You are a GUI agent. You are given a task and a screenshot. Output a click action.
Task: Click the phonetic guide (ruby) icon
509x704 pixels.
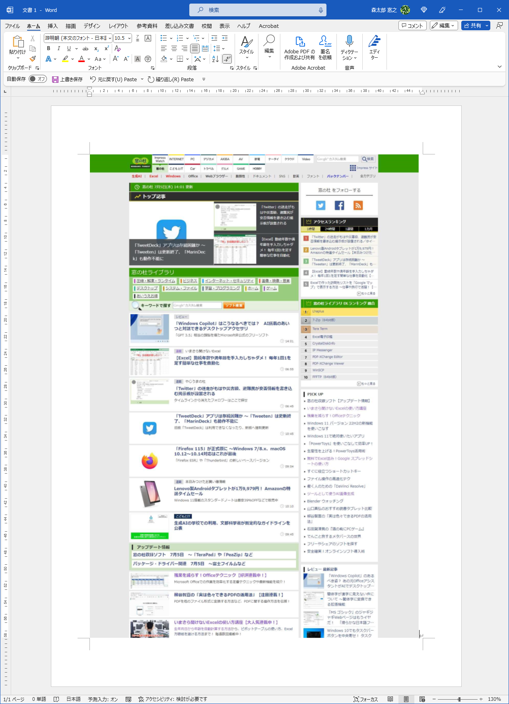138,38
